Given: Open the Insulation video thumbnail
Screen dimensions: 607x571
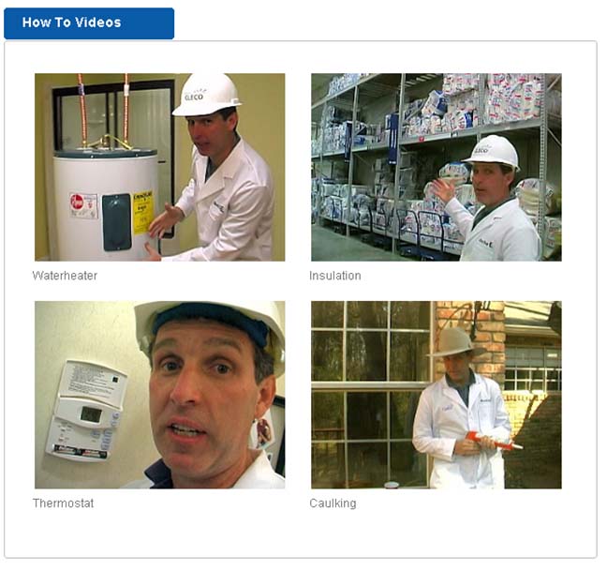Looking at the screenshot, I should pyautogui.click(x=437, y=167).
